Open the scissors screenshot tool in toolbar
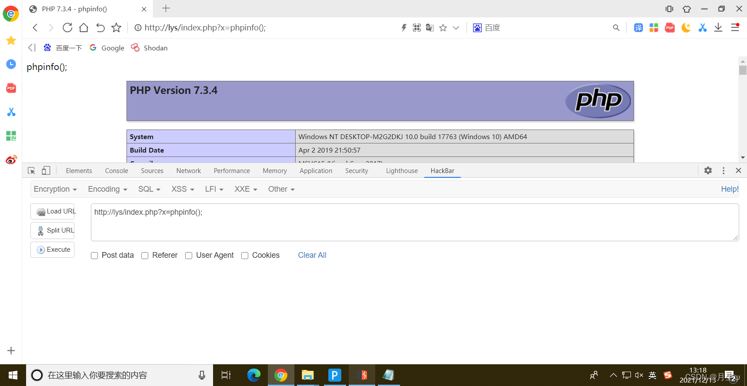747x386 pixels. [702, 28]
